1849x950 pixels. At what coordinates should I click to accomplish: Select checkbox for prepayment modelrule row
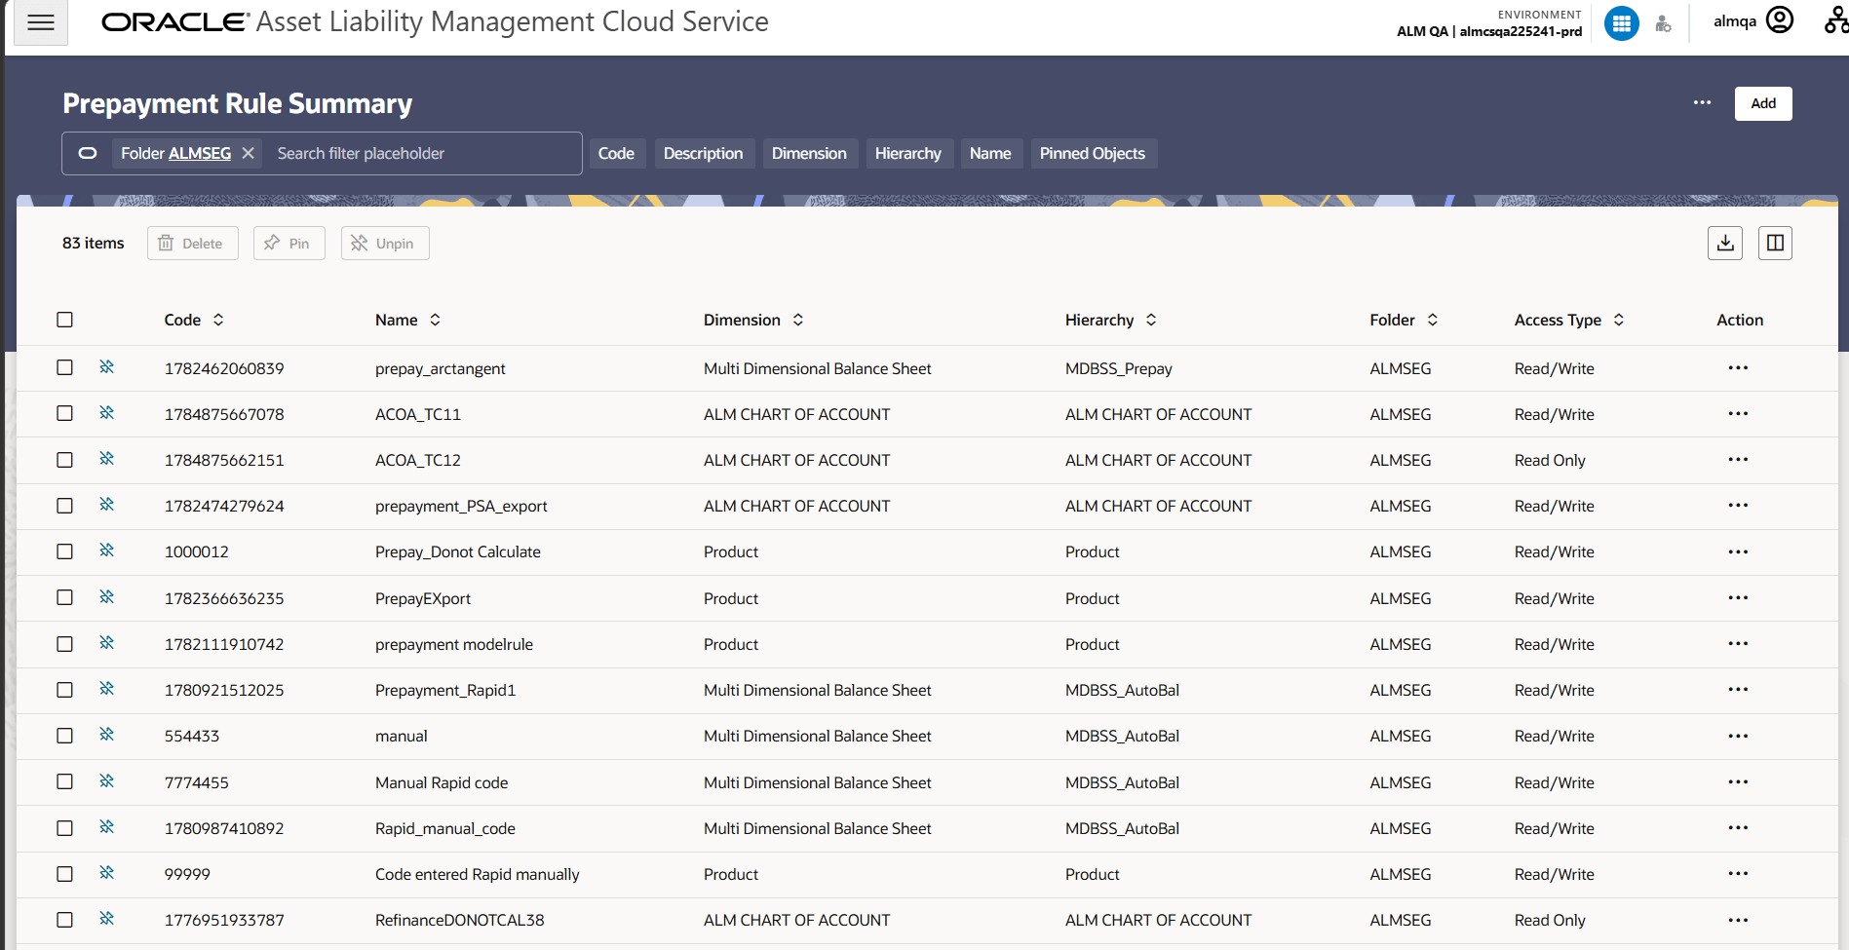coord(65,644)
